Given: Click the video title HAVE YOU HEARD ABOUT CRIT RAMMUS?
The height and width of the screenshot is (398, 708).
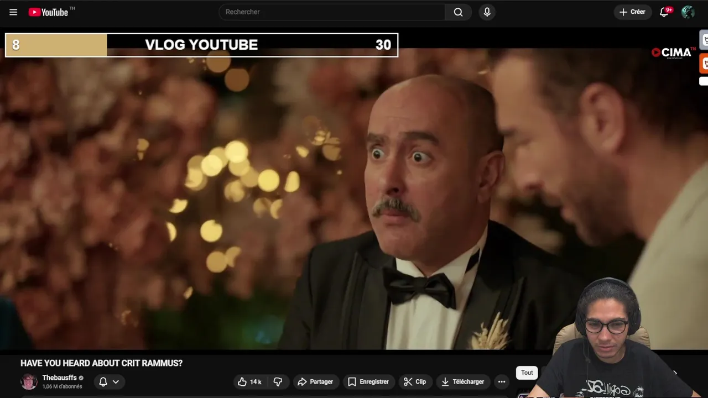Looking at the screenshot, I should pos(101,363).
